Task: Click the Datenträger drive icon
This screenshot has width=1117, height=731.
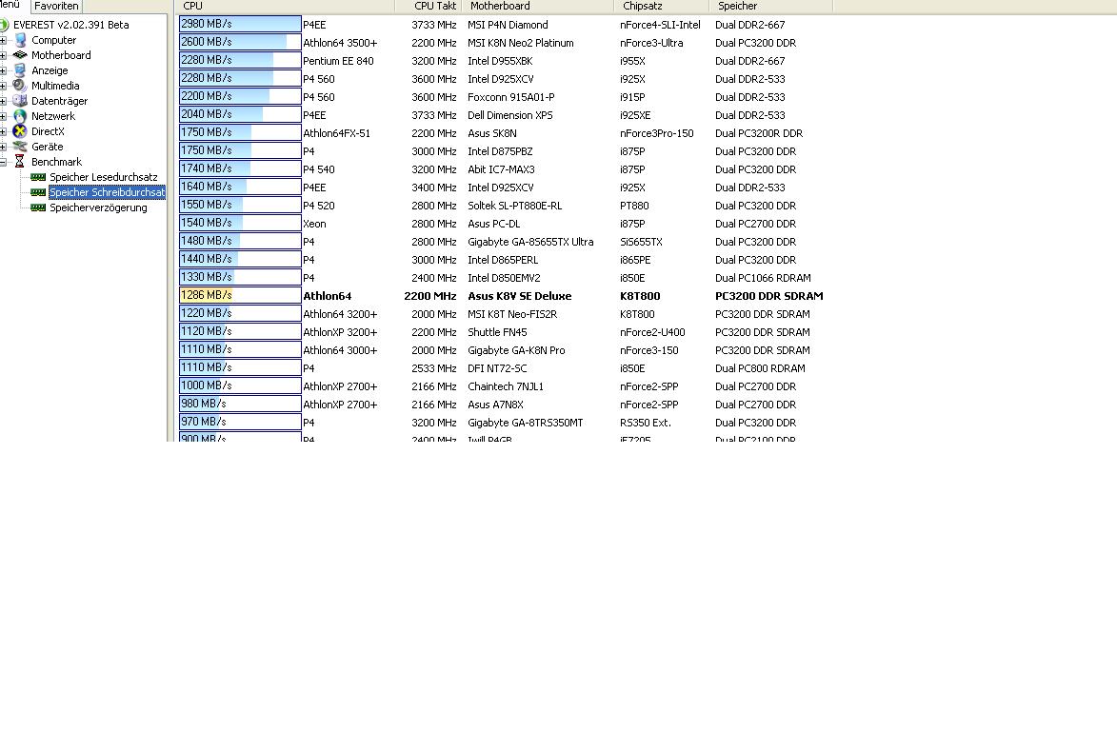Action: click(20, 100)
